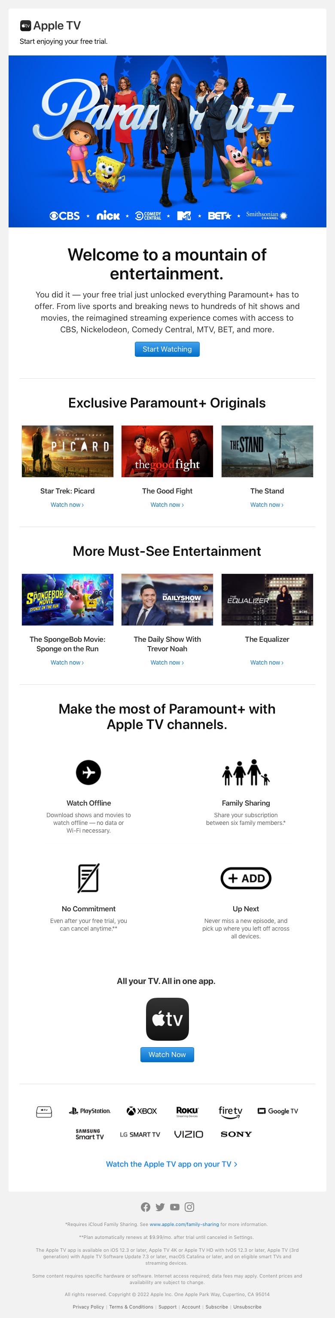Click the More Must-See Entertainment heading
This screenshot has width=335, height=1318.
167,551
